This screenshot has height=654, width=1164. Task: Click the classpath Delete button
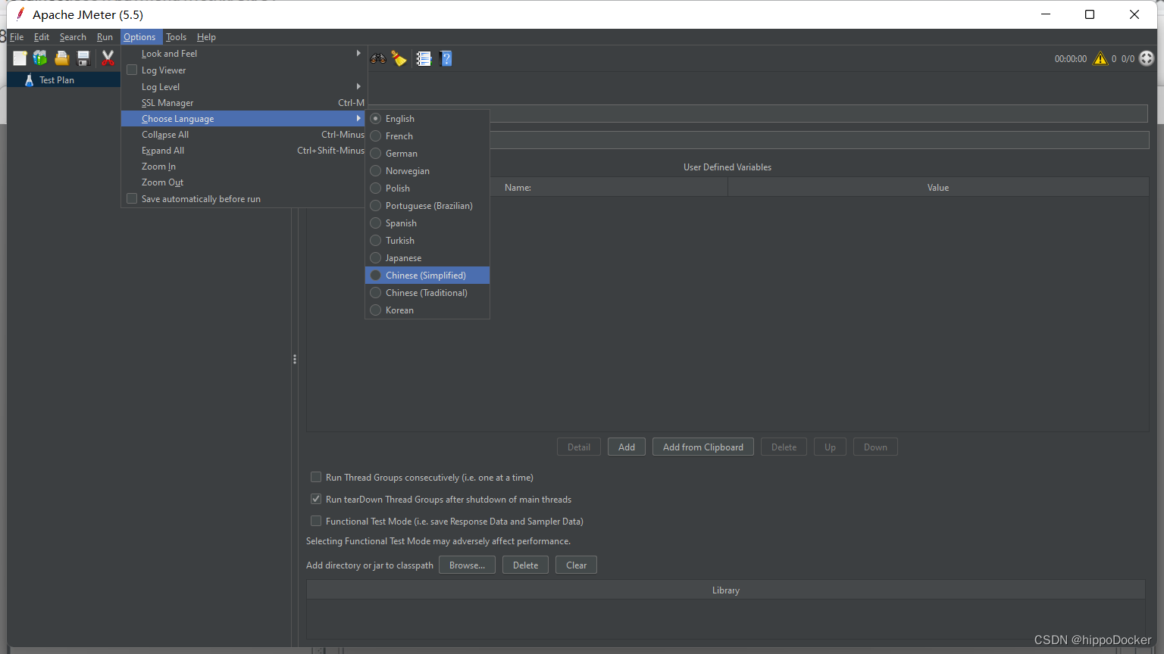click(x=525, y=565)
